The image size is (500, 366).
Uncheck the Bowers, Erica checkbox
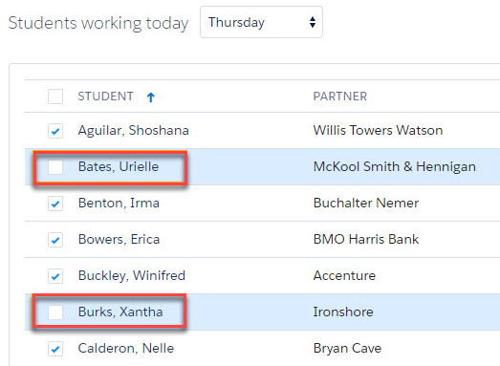tap(55, 240)
